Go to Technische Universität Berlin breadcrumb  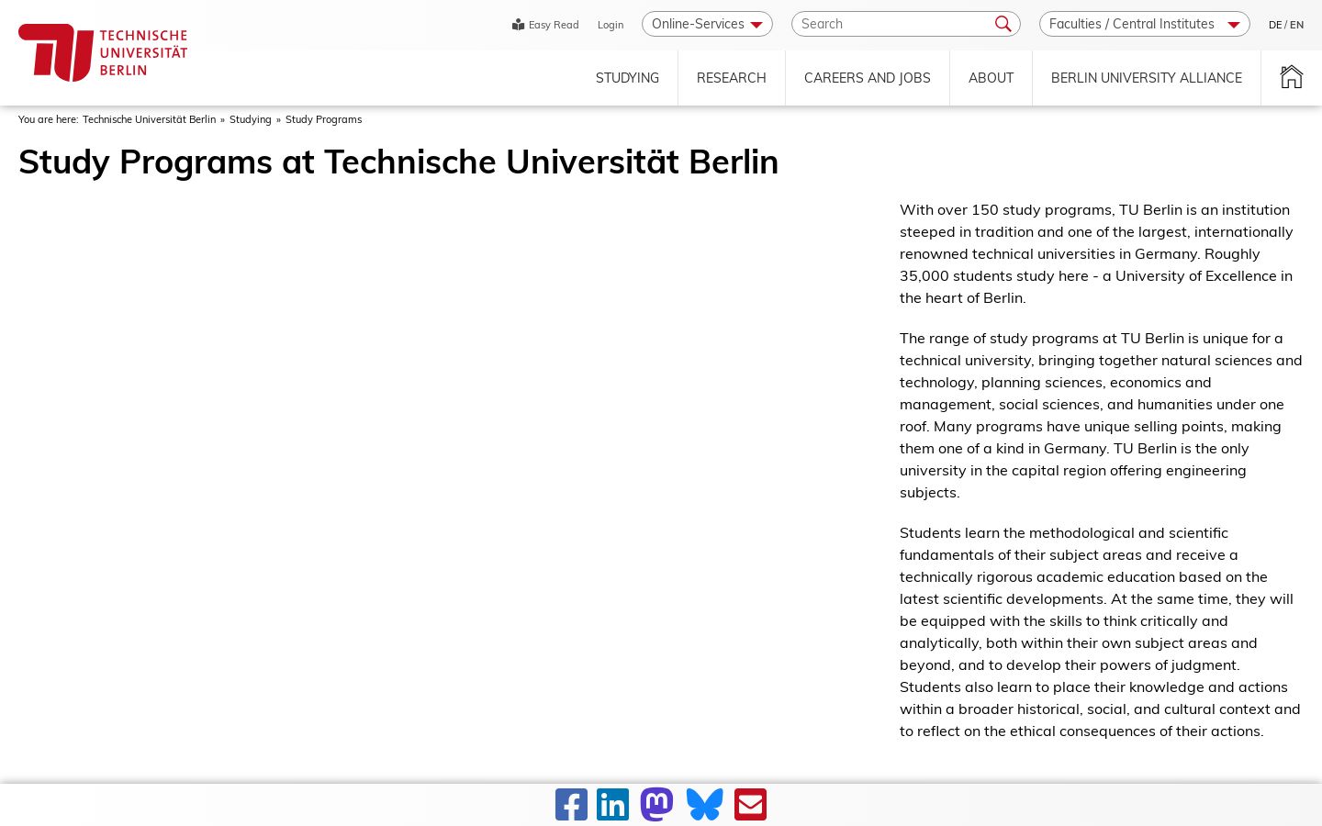tap(149, 119)
